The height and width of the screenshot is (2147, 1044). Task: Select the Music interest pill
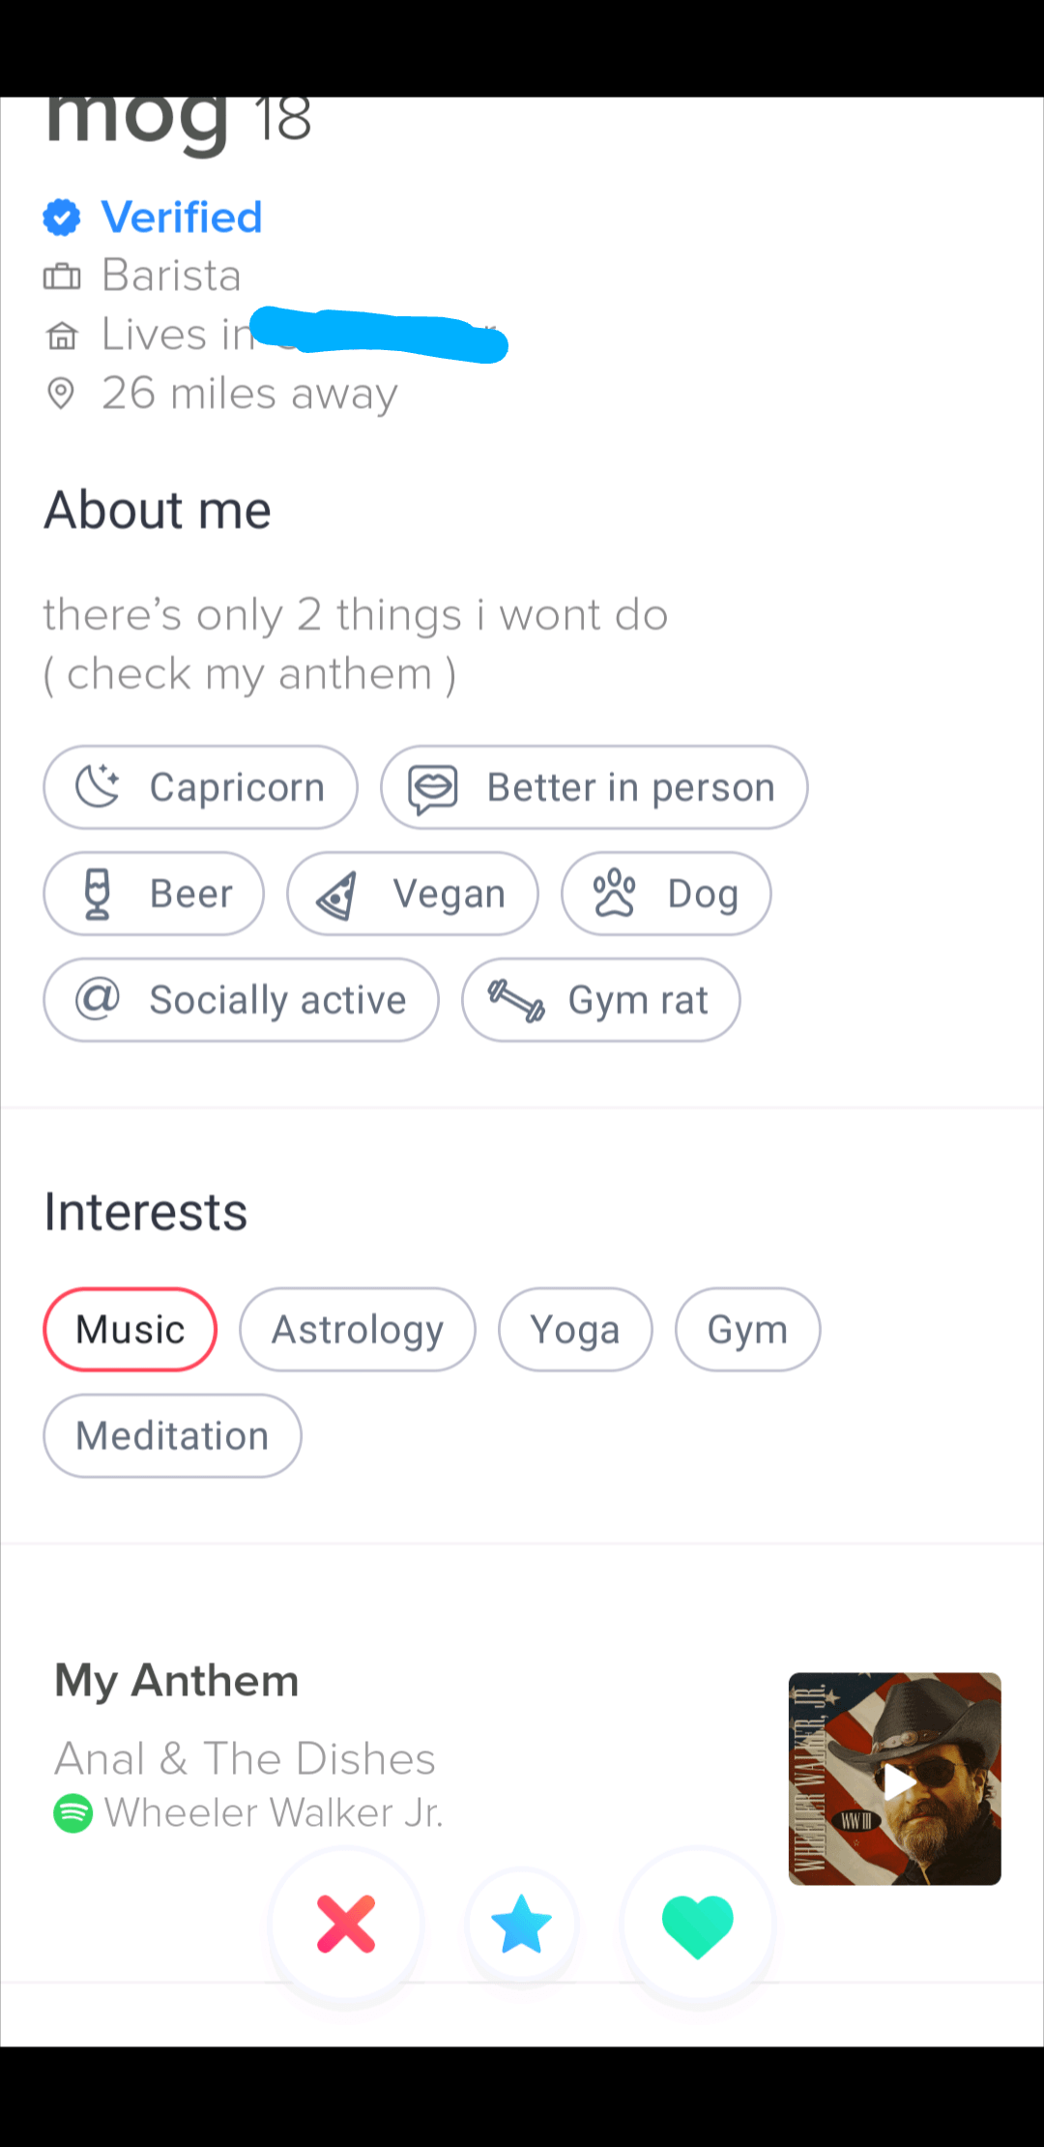[130, 1329]
